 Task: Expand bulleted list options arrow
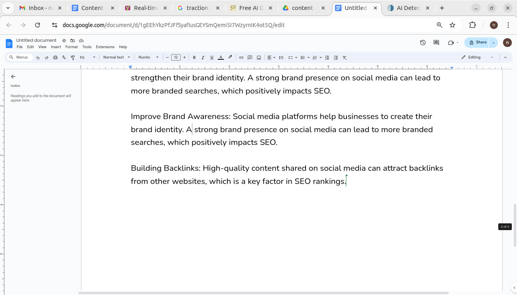[308, 58]
